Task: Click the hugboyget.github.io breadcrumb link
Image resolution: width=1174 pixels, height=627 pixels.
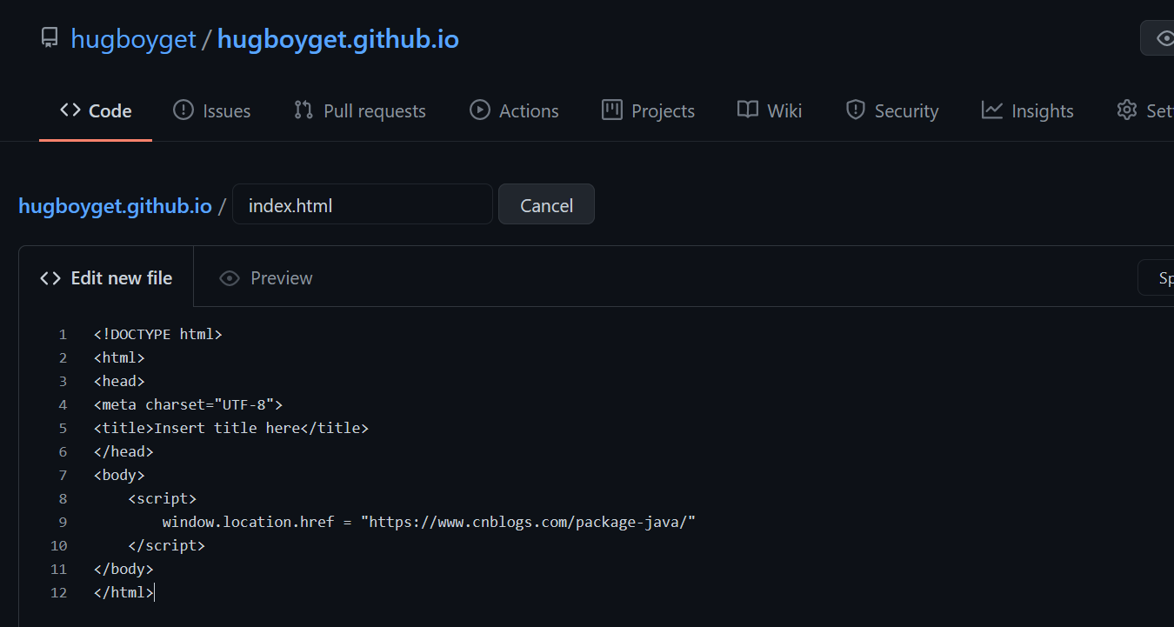Action: (x=115, y=206)
